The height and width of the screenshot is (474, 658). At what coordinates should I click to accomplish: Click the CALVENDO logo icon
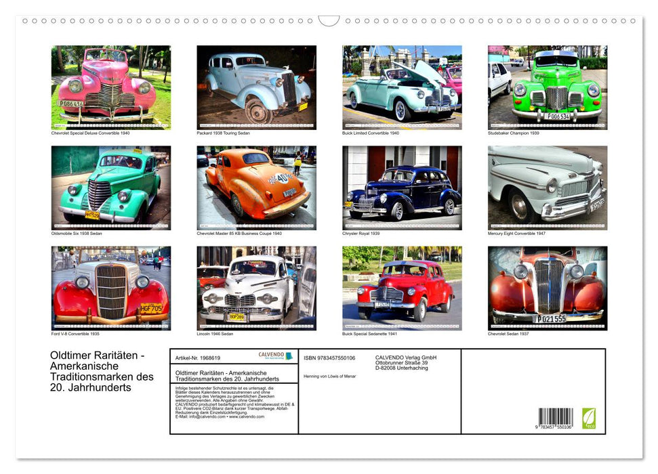pos(278,355)
